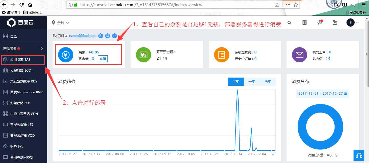The width and height of the screenshot is (369, 163).
Task: Expand the account menu chevron
Action: tap(357, 23)
